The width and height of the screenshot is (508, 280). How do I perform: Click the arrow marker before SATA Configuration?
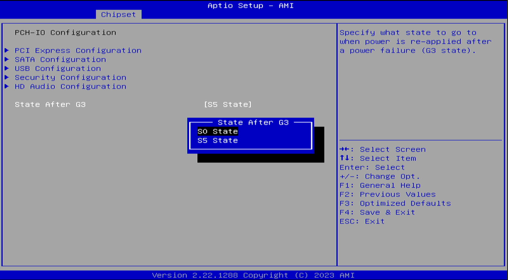coord(7,60)
